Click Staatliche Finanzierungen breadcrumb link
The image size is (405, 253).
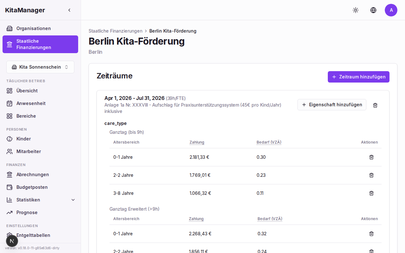tap(115, 31)
